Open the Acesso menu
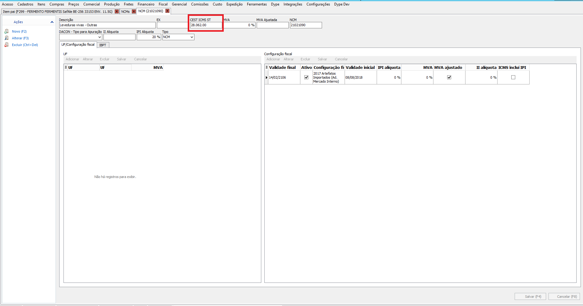Image resolution: width=583 pixels, height=306 pixels. 7,4
